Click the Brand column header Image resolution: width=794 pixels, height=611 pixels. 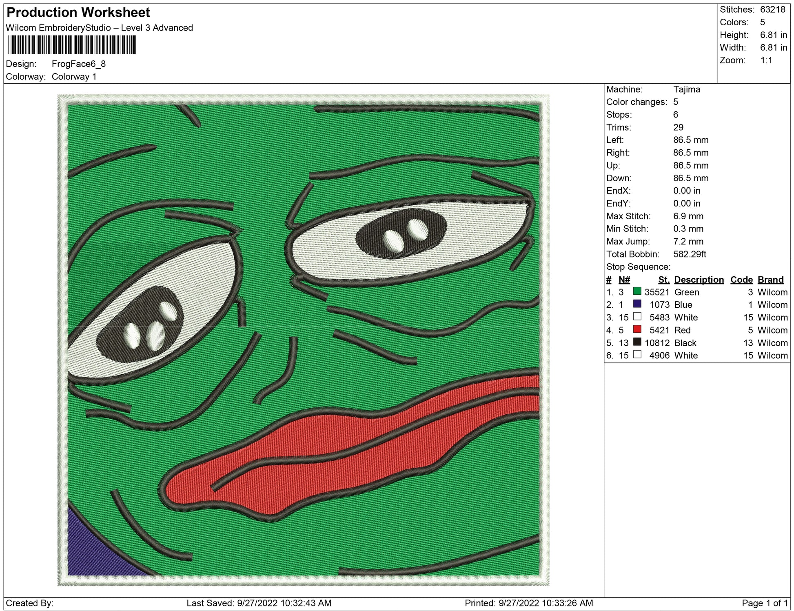coord(770,280)
